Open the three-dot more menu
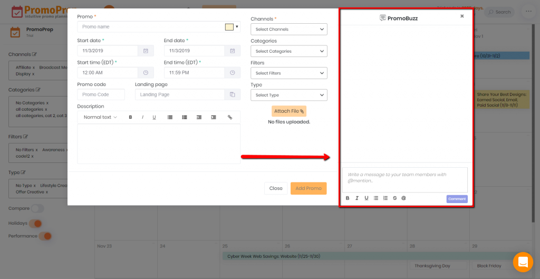 tap(528, 12)
